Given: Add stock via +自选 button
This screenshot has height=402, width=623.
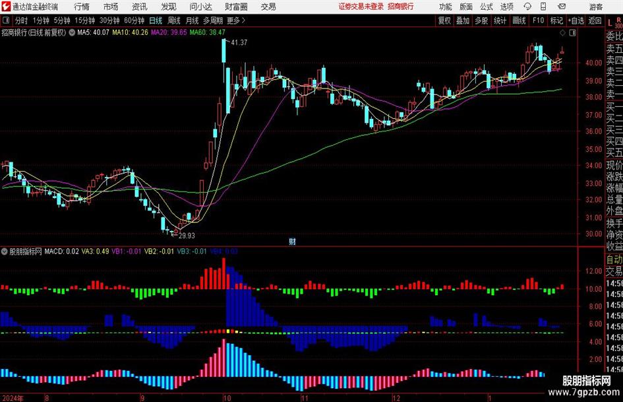Looking at the screenshot, I should tap(576, 20).
